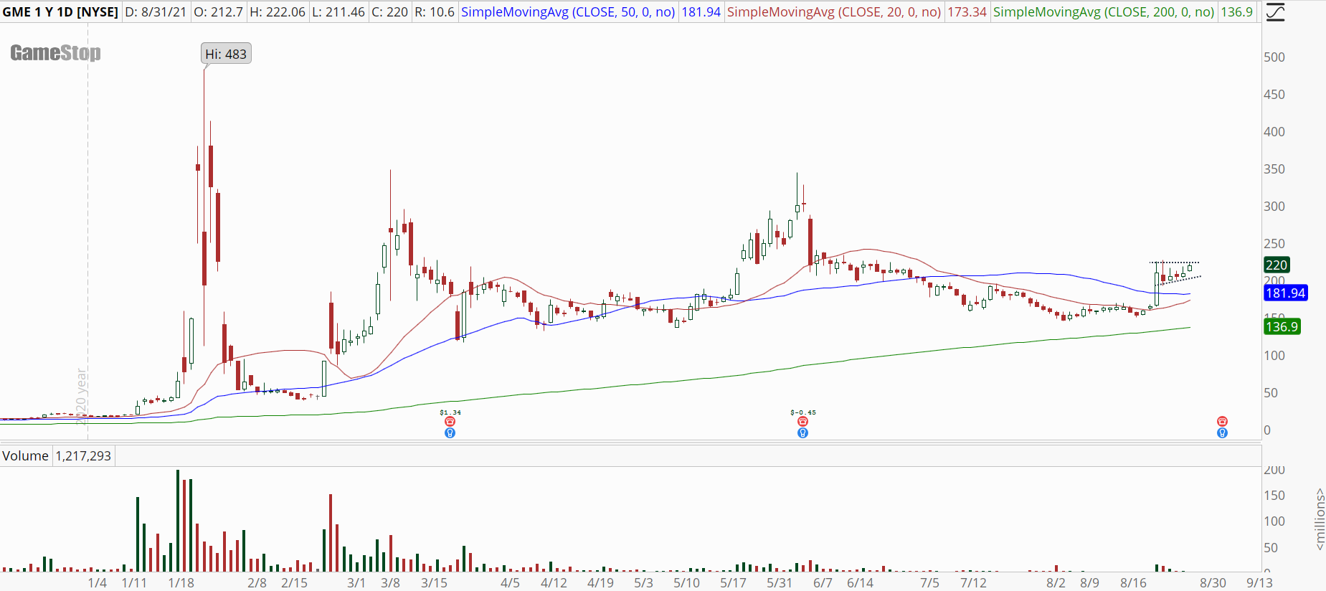Click the "7/12" date on the time axis
The height and width of the screenshot is (591, 1326).
[x=973, y=583]
